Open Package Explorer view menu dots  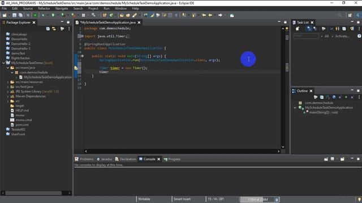[x=69, y=29]
